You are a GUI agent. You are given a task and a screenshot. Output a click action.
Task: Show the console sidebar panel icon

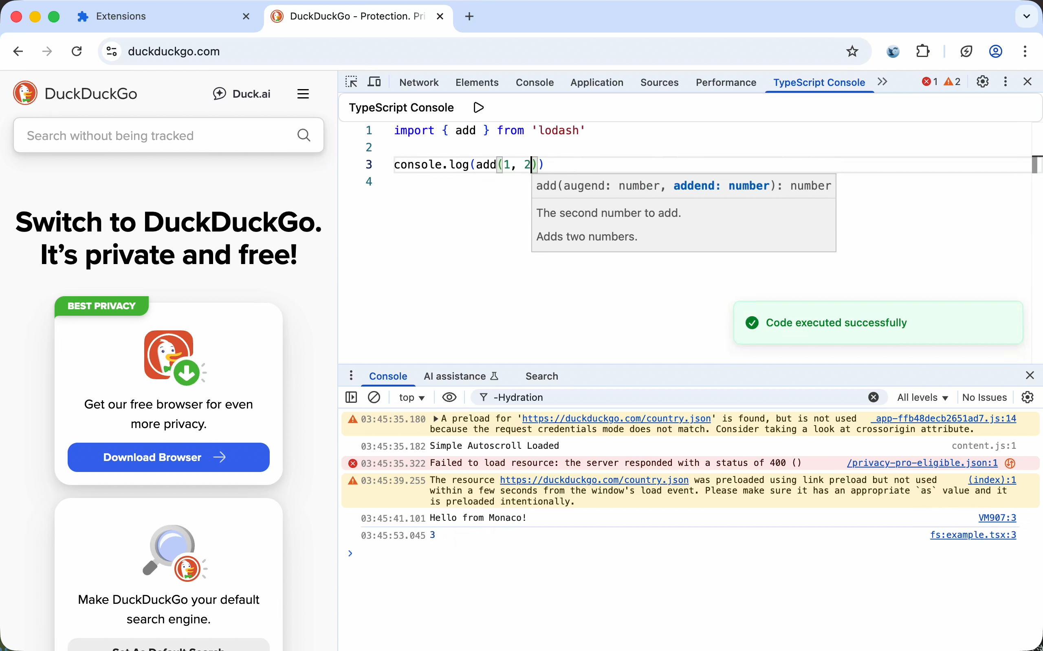pyautogui.click(x=351, y=397)
